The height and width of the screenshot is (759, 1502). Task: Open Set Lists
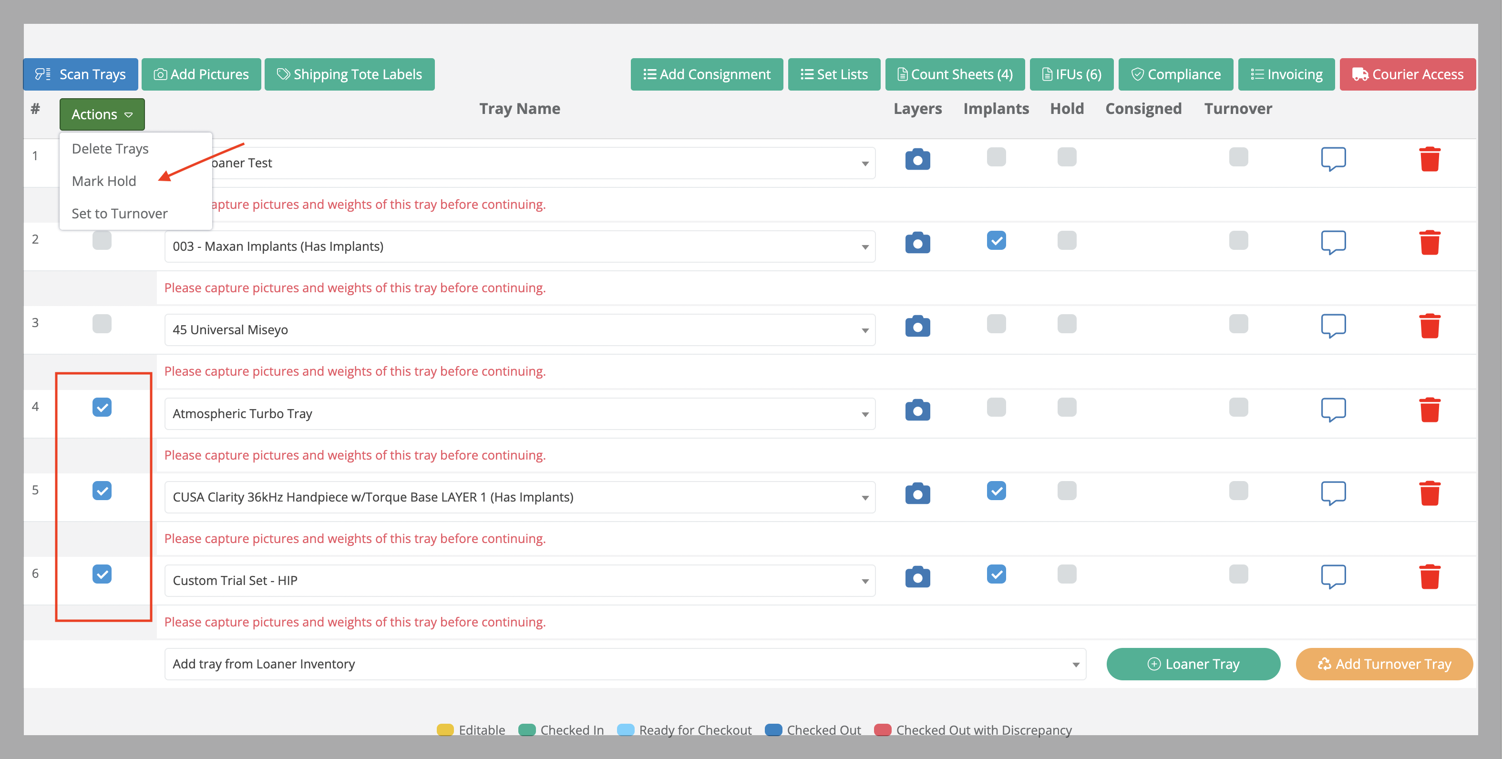834,74
